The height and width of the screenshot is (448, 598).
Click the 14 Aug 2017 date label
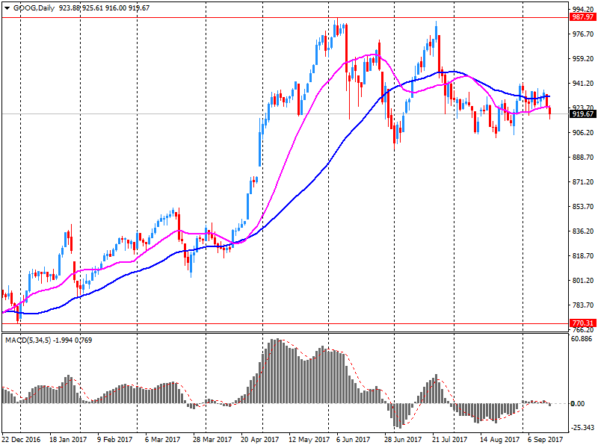499,440
